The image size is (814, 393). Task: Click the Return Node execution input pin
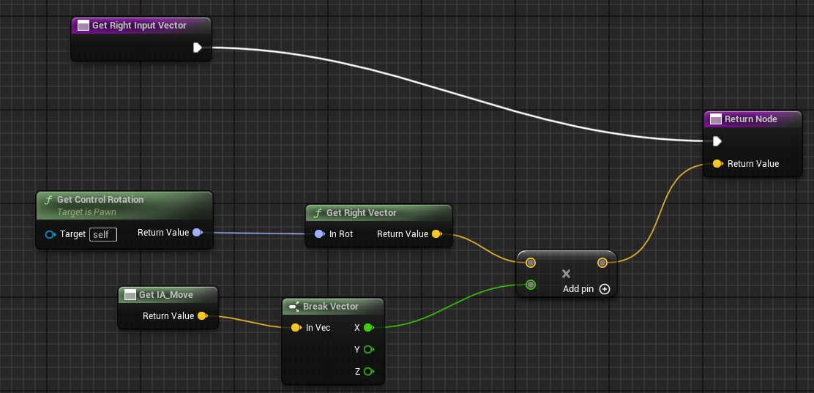coord(717,141)
